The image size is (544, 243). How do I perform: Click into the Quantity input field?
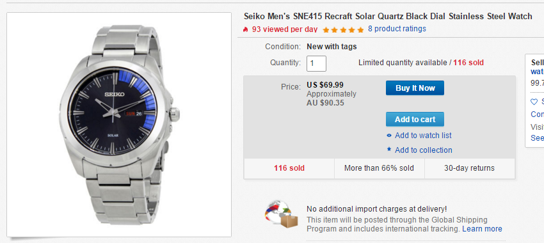[x=316, y=63]
